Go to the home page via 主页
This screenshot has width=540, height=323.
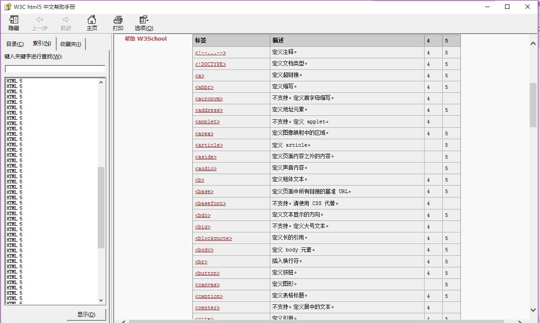coord(92,23)
